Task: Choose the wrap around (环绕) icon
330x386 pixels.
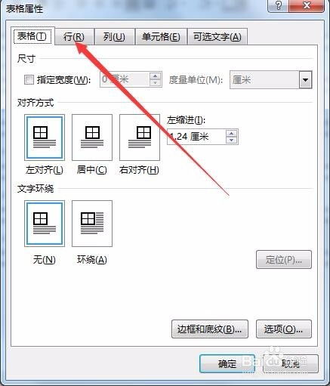Action: (92, 224)
